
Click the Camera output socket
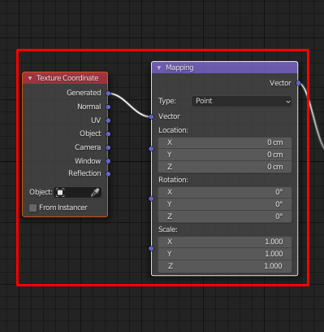coord(108,147)
